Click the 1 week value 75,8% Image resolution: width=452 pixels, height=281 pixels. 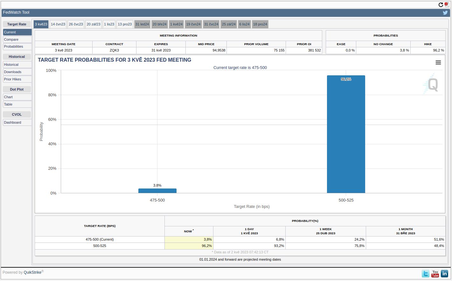point(359,246)
